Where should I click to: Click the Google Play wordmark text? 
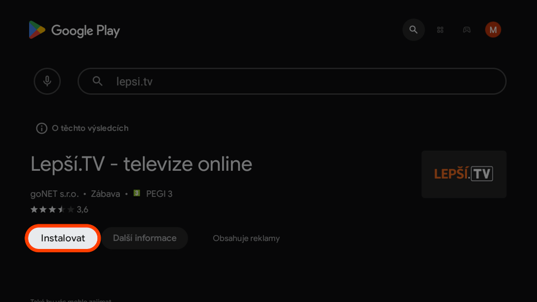86,31
